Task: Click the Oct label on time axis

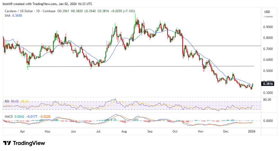Action: click(175, 131)
